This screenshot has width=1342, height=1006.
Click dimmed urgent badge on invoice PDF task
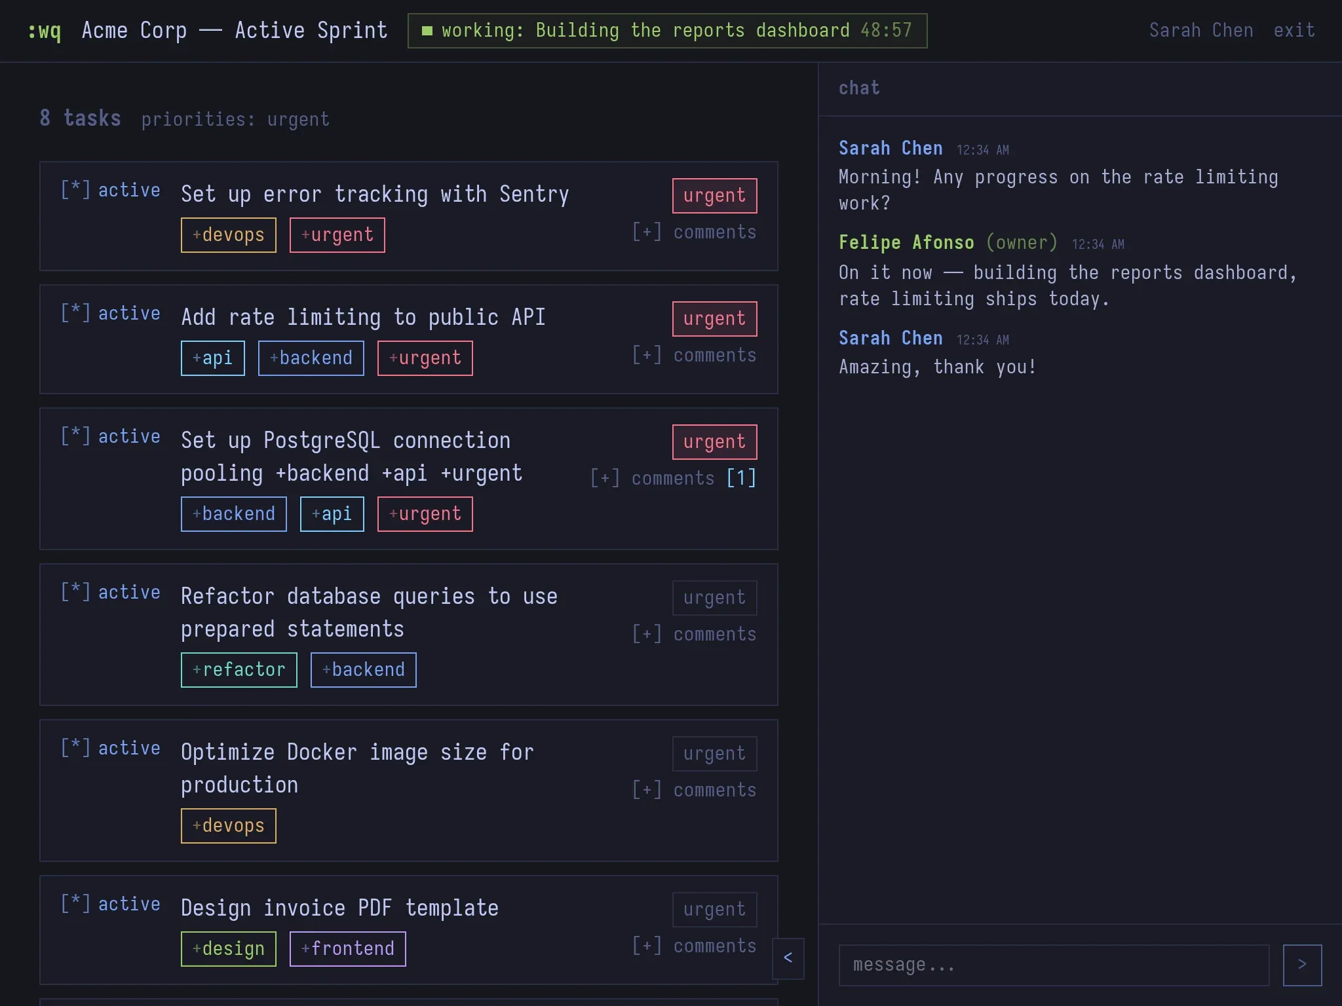pyautogui.click(x=714, y=910)
